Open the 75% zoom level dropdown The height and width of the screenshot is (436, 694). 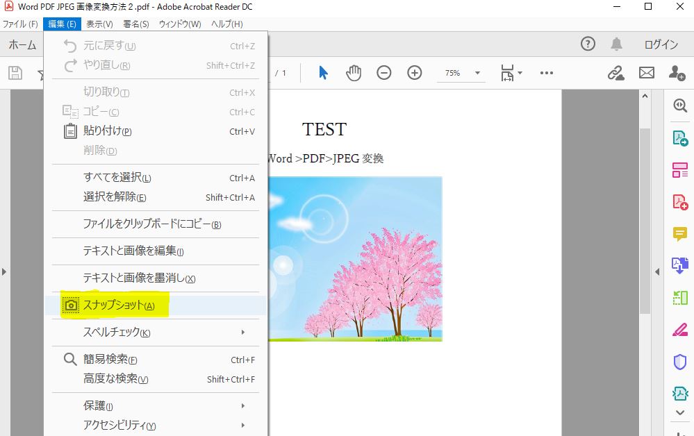click(x=461, y=73)
